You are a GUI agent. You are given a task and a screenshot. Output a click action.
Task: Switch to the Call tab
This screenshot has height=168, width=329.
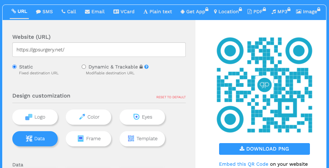[x=69, y=12]
